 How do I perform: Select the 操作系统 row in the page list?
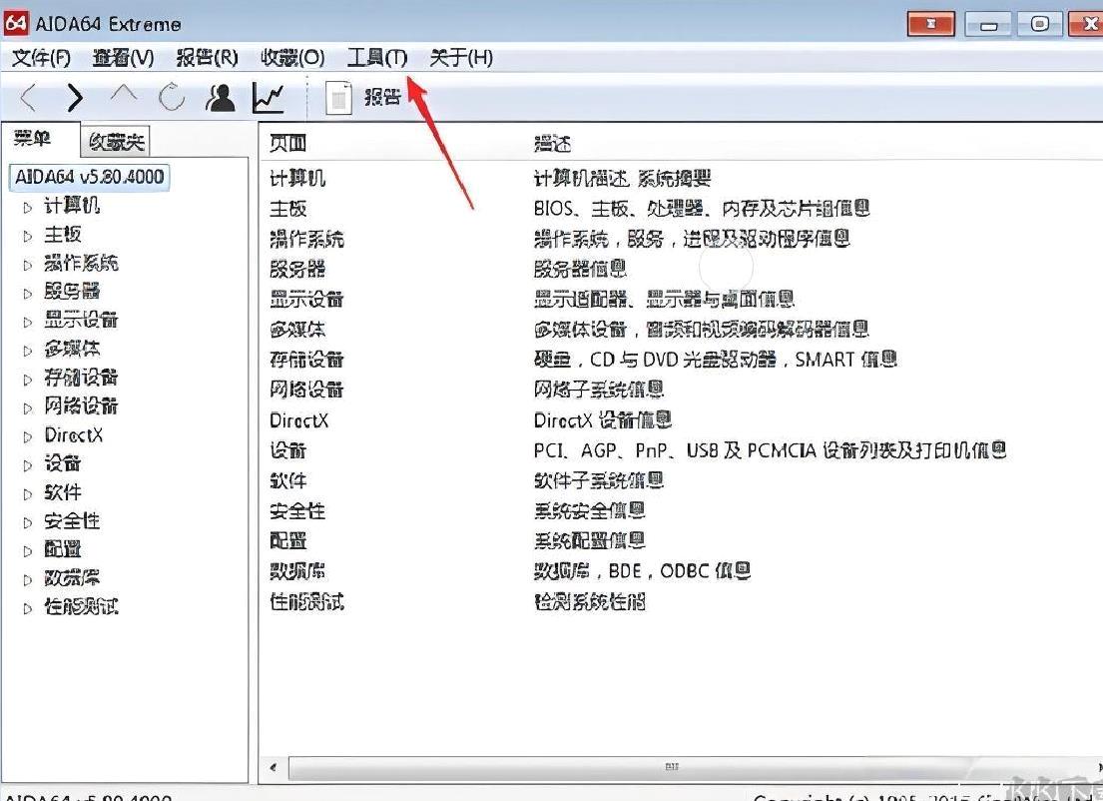pos(306,239)
